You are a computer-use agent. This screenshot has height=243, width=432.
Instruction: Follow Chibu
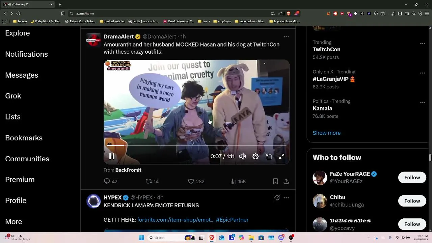tap(412, 201)
